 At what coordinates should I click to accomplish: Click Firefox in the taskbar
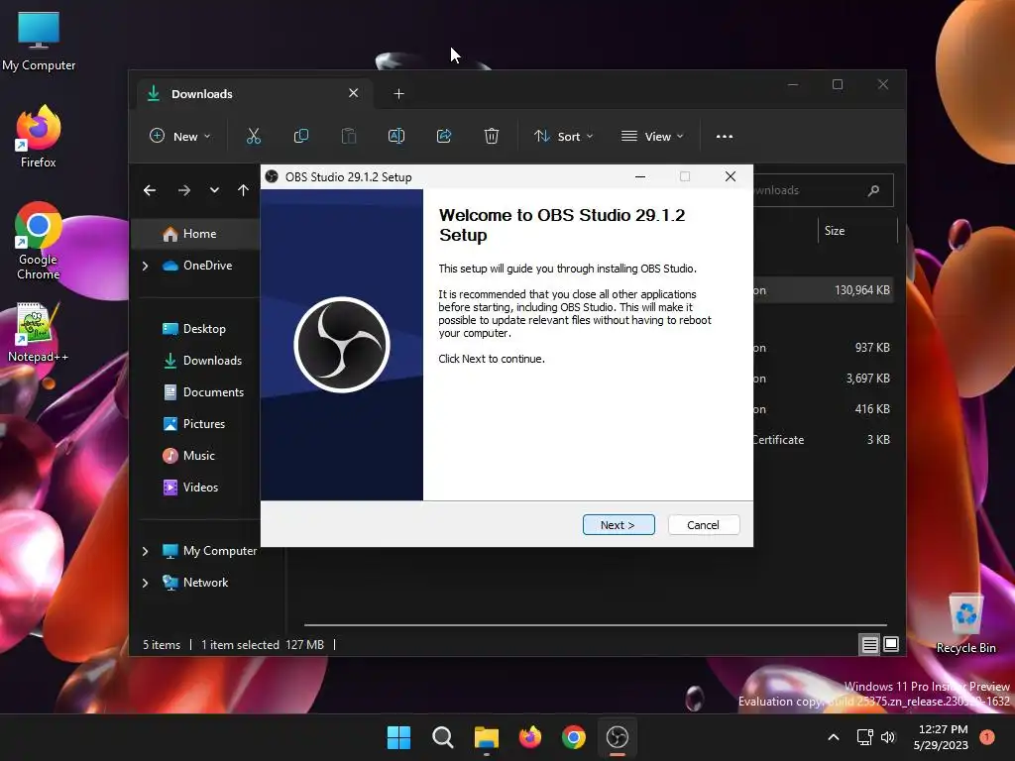tap(530, 737)
